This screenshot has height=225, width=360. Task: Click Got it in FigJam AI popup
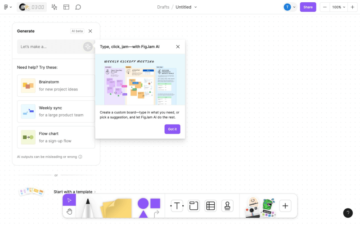pyautogui.click(x=172, y=129)
